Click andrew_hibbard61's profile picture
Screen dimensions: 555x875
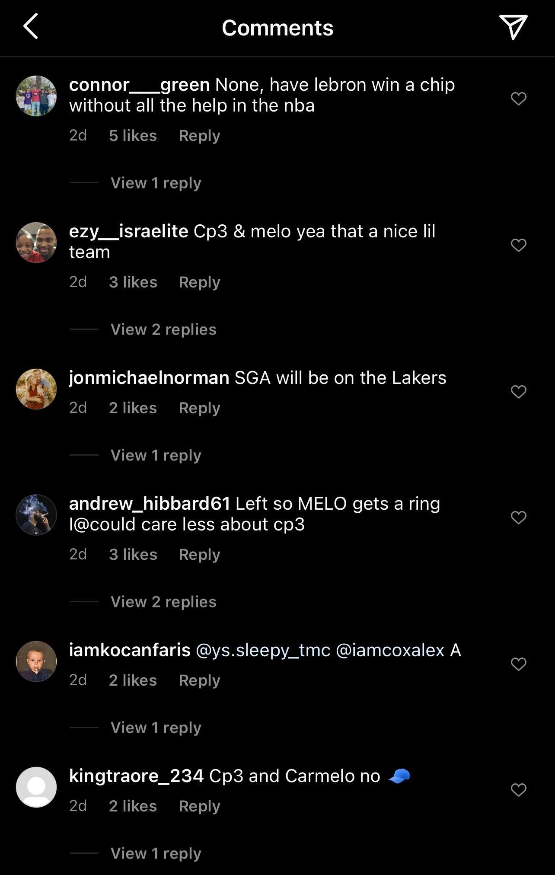pos(37,514)
